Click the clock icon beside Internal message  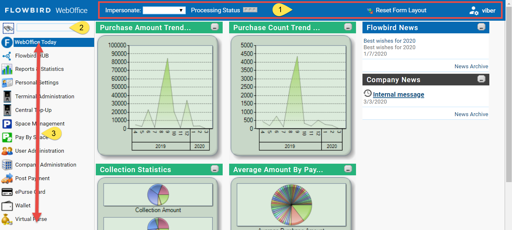pyautogui.click(x=368, y=93)
